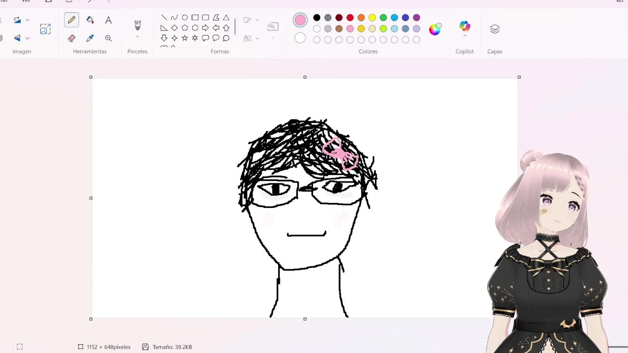Viewport: 628px width, 353px height.
Task: Pick the bright yellow color swatch
Action: pyautogui.click(x=372, y=18)
